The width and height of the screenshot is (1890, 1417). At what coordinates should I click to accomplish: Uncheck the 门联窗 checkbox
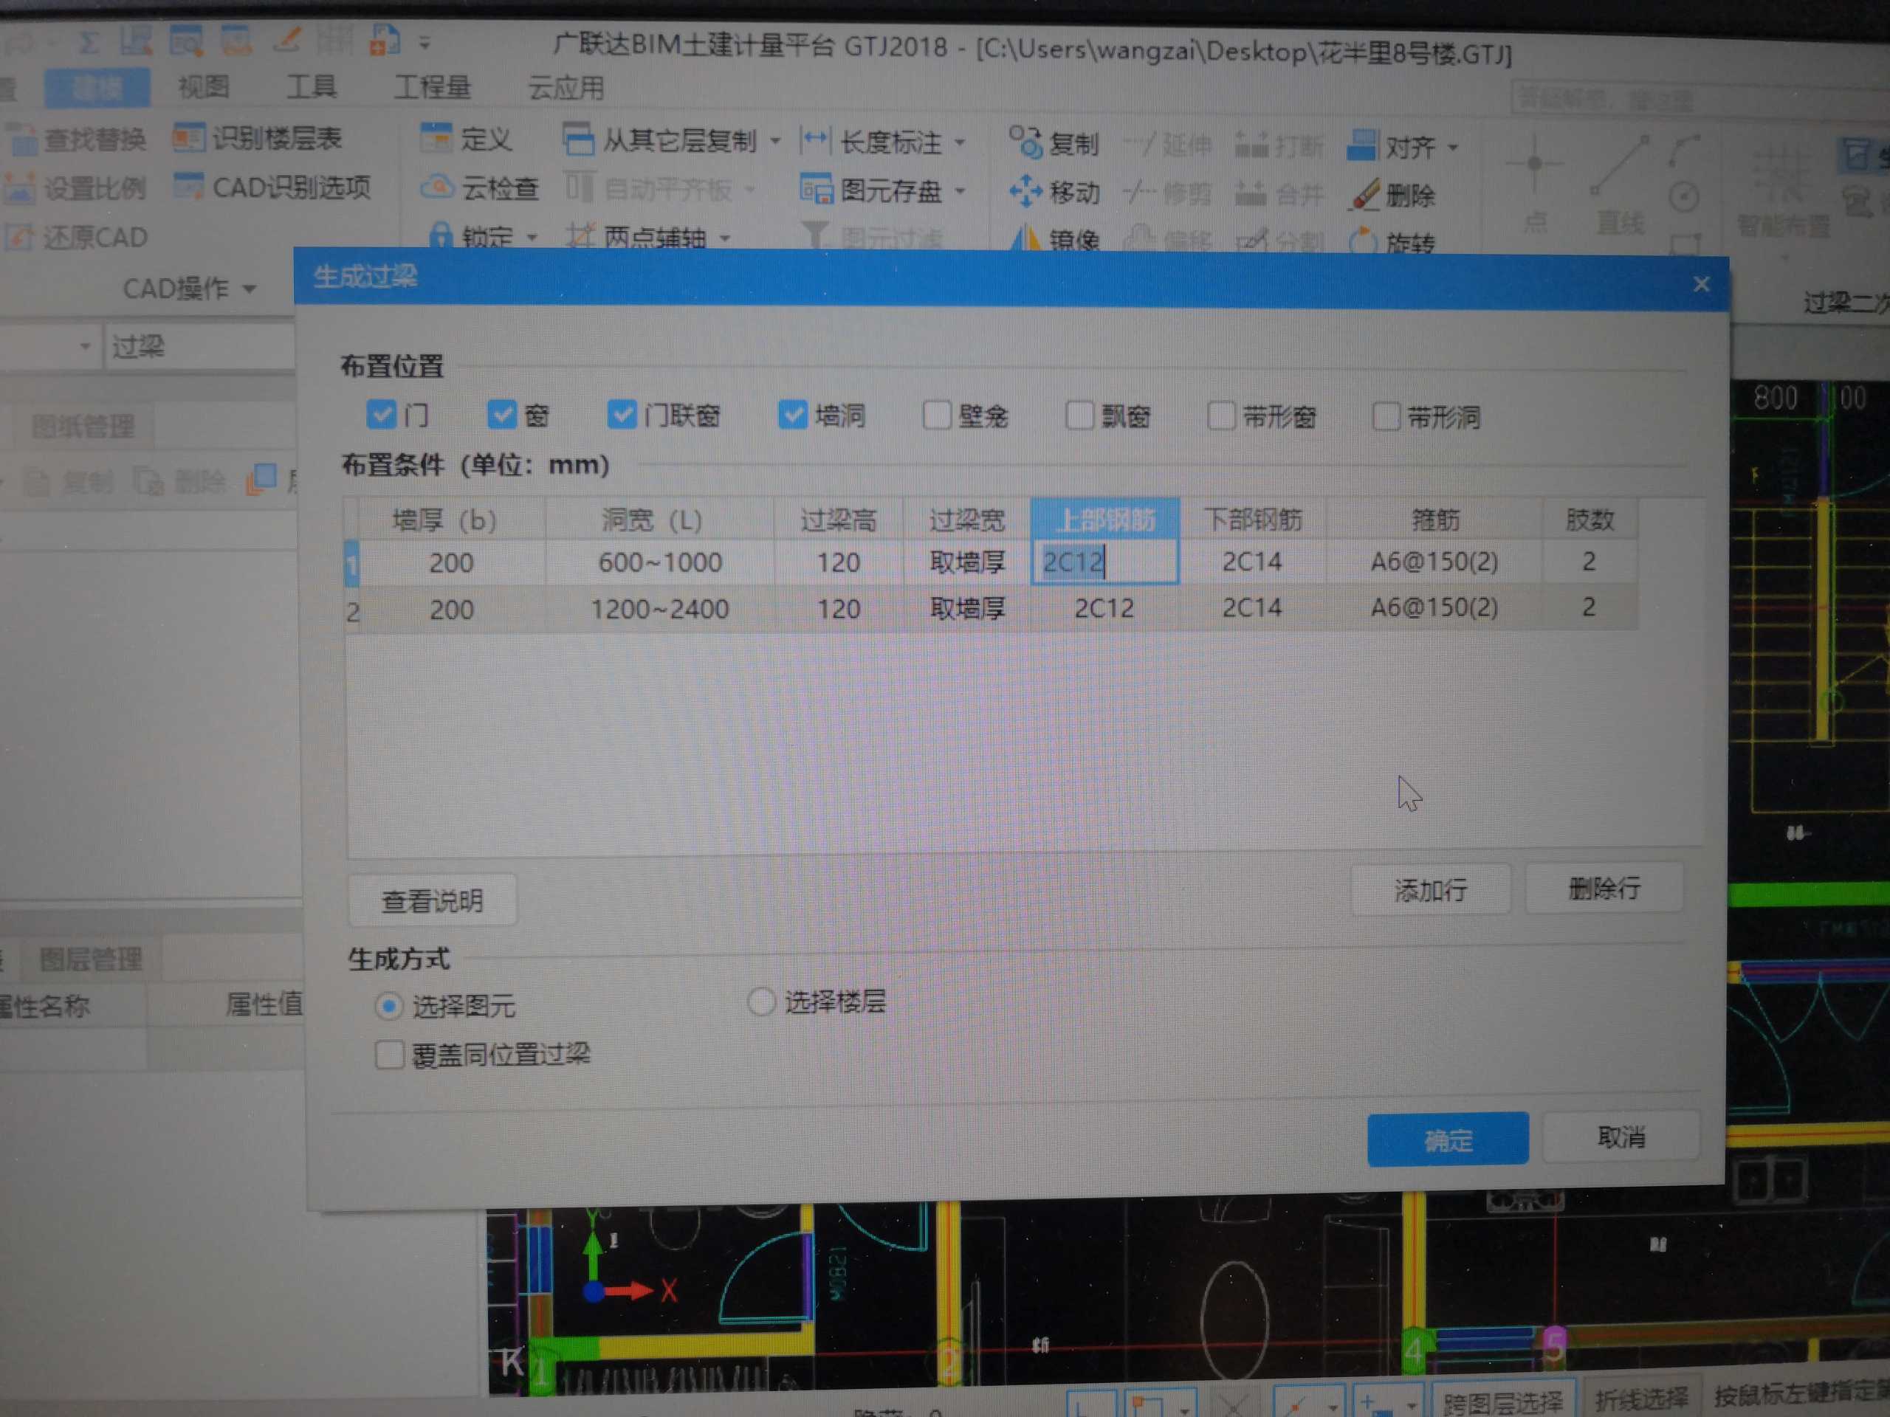pos(621,414)
